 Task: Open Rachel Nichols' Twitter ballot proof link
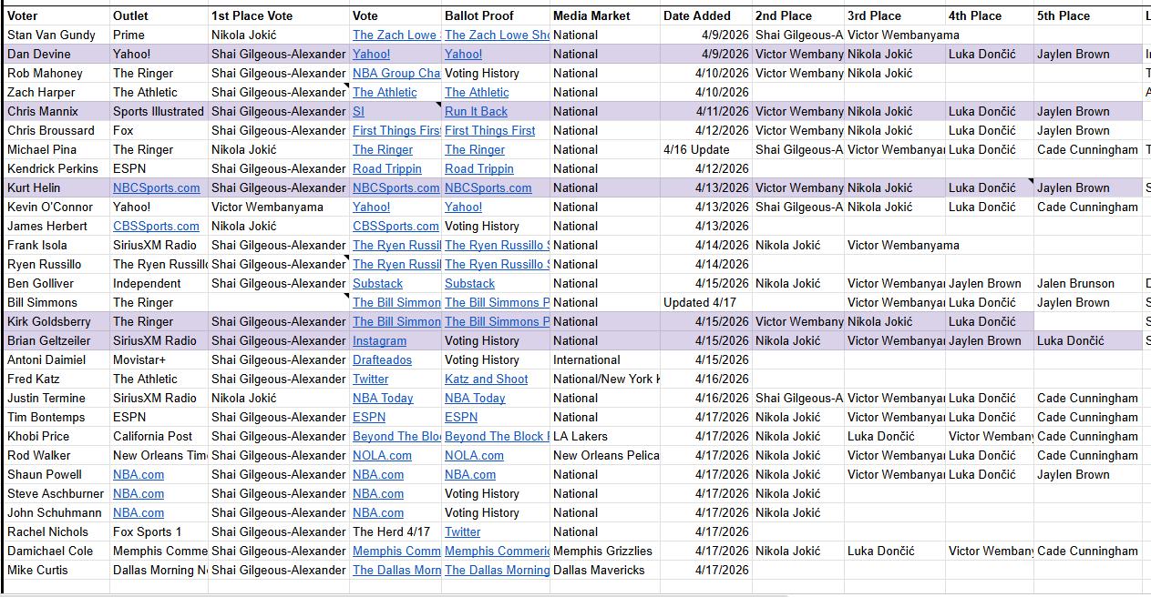click(x=463, y=532)
